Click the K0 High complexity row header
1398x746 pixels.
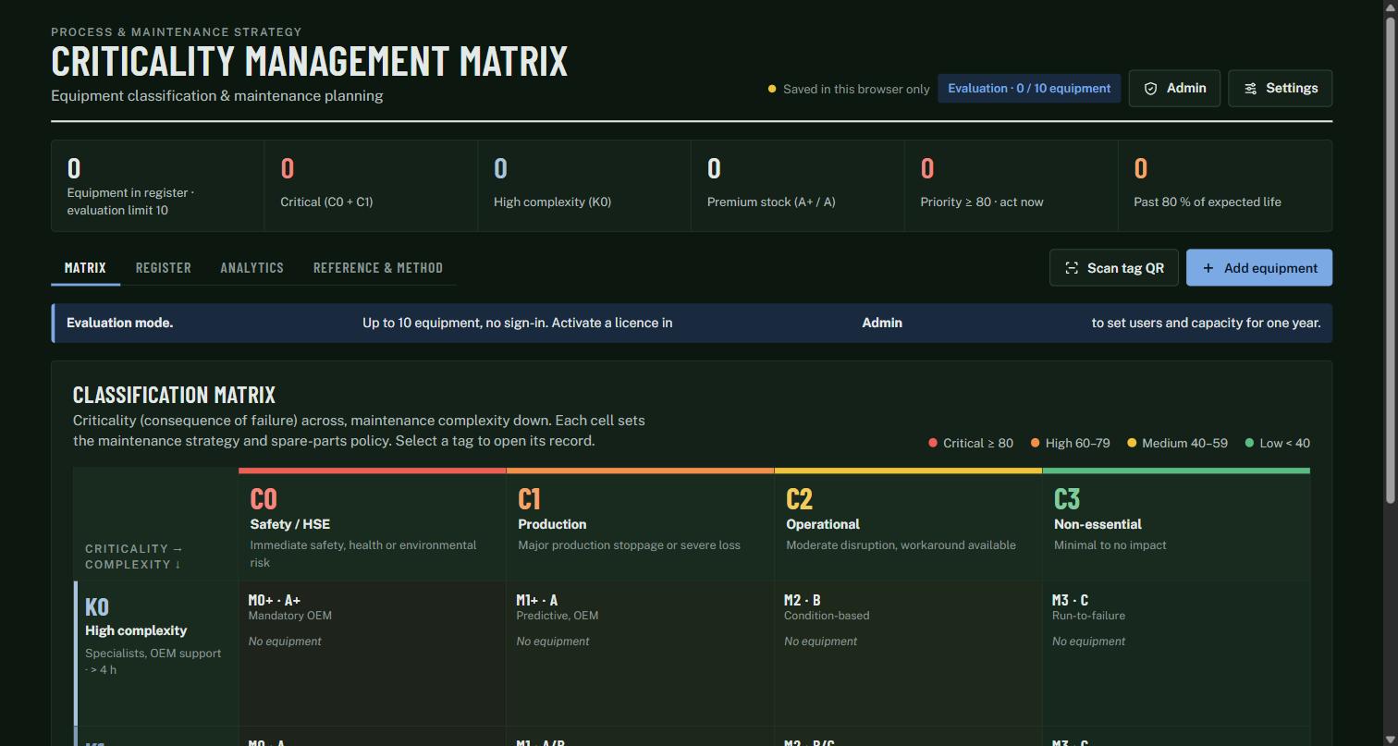pyautogui.click(x=156, y=653)
